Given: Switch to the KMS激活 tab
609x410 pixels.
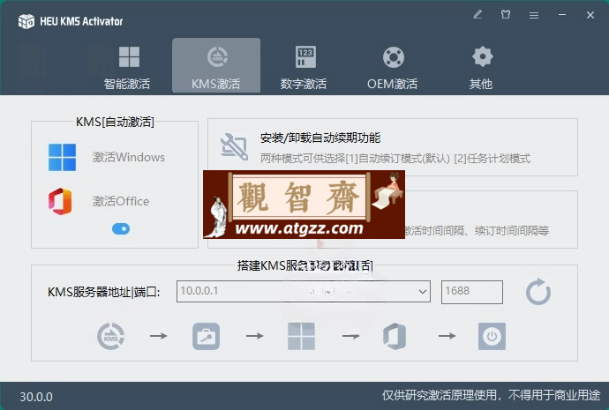Looking at the screenshot, I should pyautogui.click(x=216, y=65).
